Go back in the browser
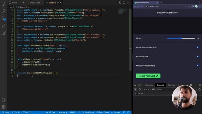Screen dimensions: 202x114 [x=135, y=6]
